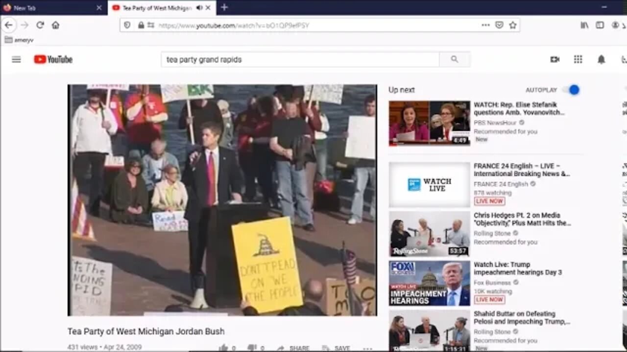
Task: Click video title Tea Party of West Michigan Jordan Bush
Action: 146,331
